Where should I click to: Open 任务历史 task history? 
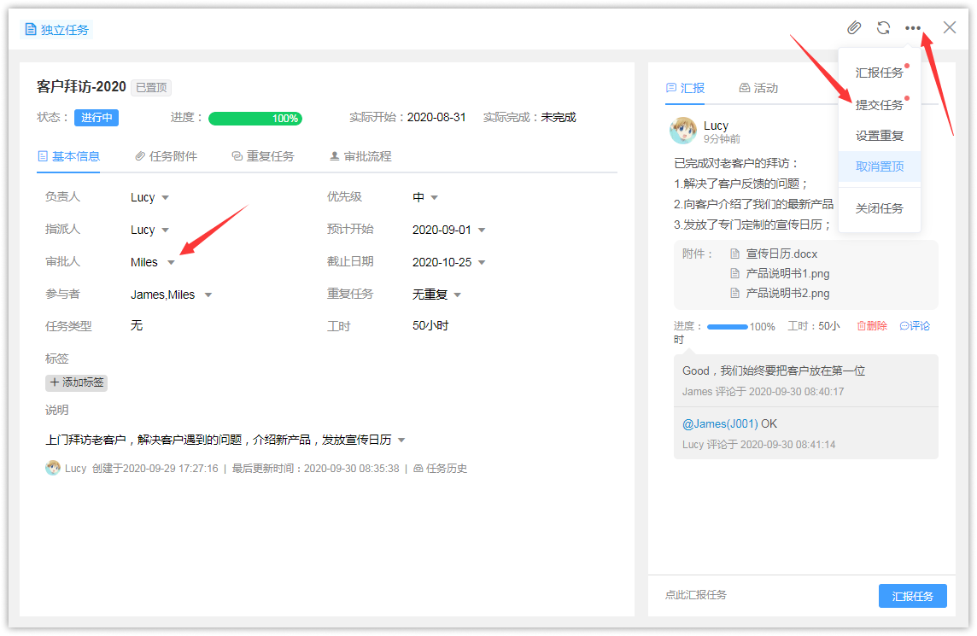click(441, 469)
